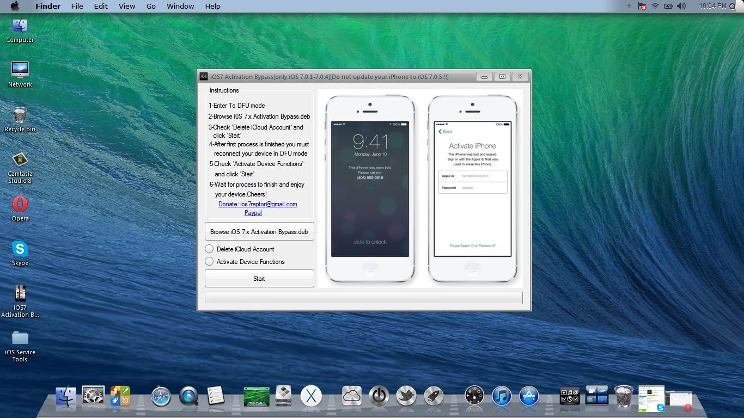Click the QuickTime Player dock icon
Viewport: 744px width, 418px height.
click(188, 396)
